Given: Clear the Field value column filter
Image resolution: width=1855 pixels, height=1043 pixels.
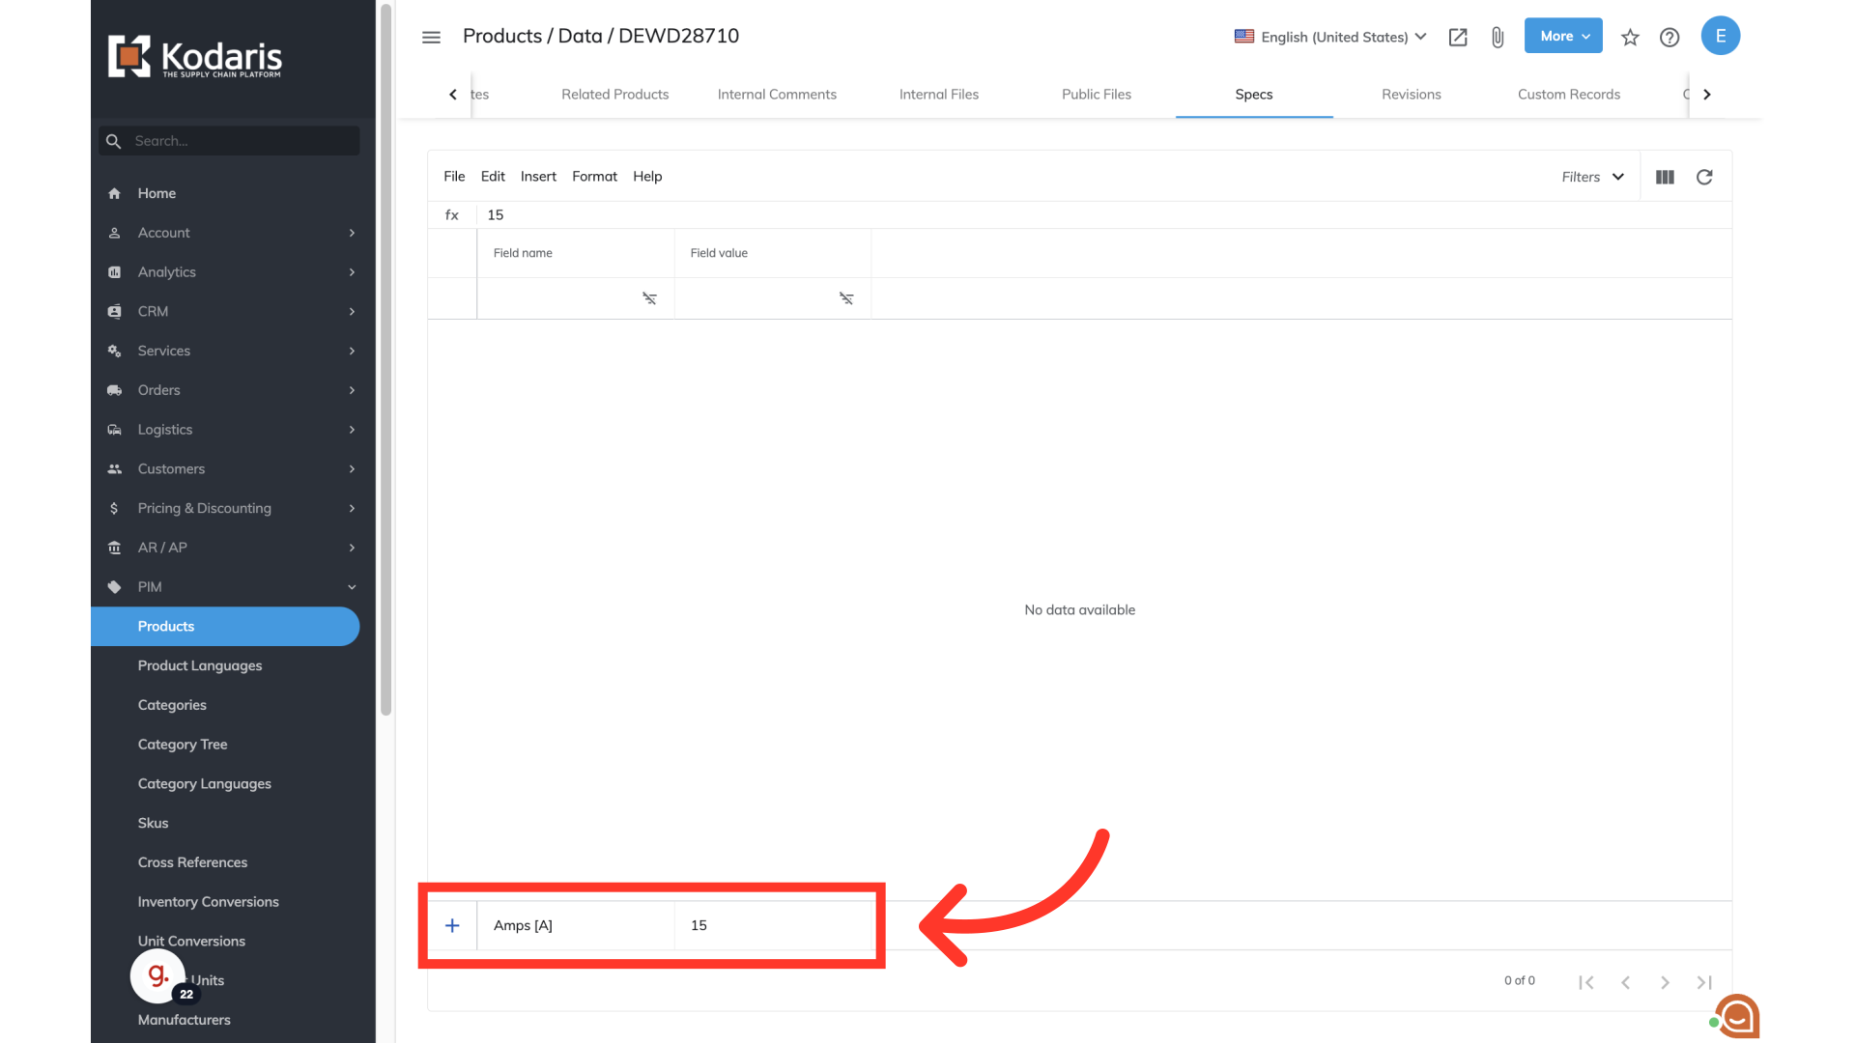Looking at the screenshot, I should (x=846, y=298).
